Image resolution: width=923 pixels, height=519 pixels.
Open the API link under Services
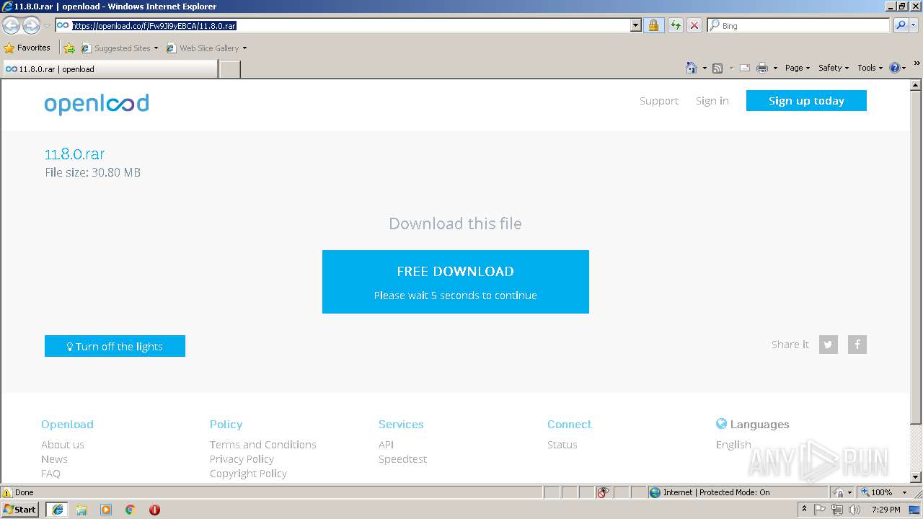point(386,445)
